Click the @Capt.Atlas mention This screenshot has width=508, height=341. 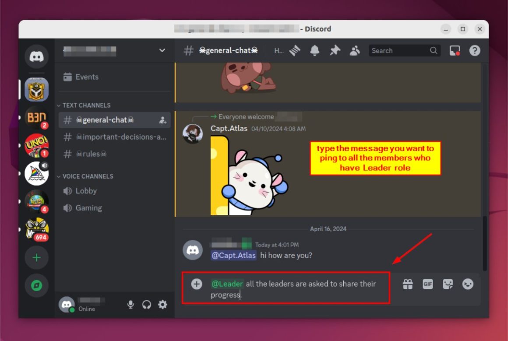233,255
